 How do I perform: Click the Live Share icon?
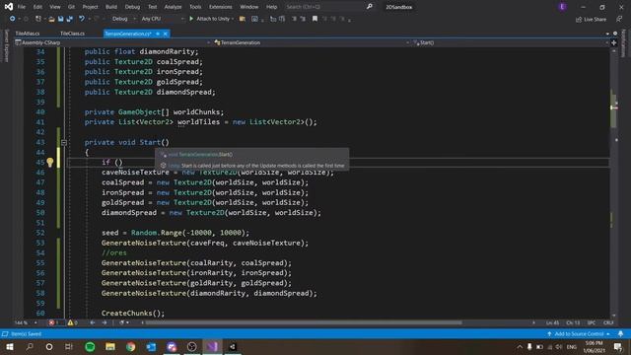coord(579,20)
